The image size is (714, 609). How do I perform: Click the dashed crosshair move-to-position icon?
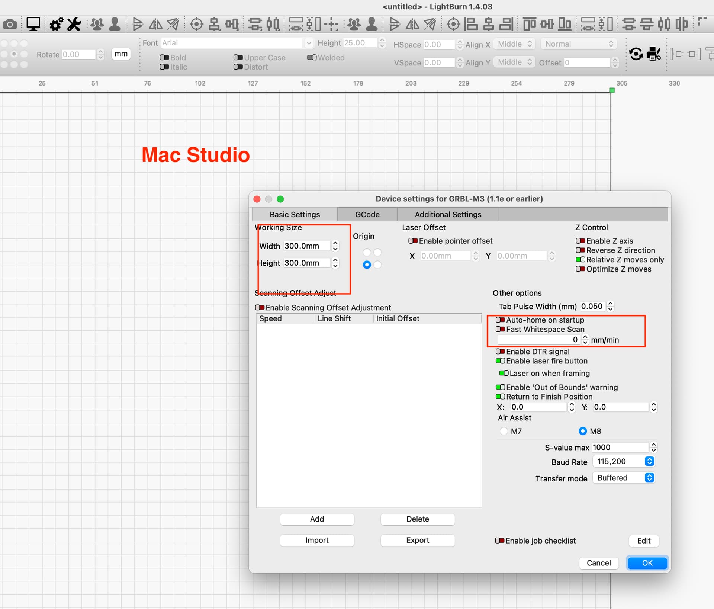331,25
